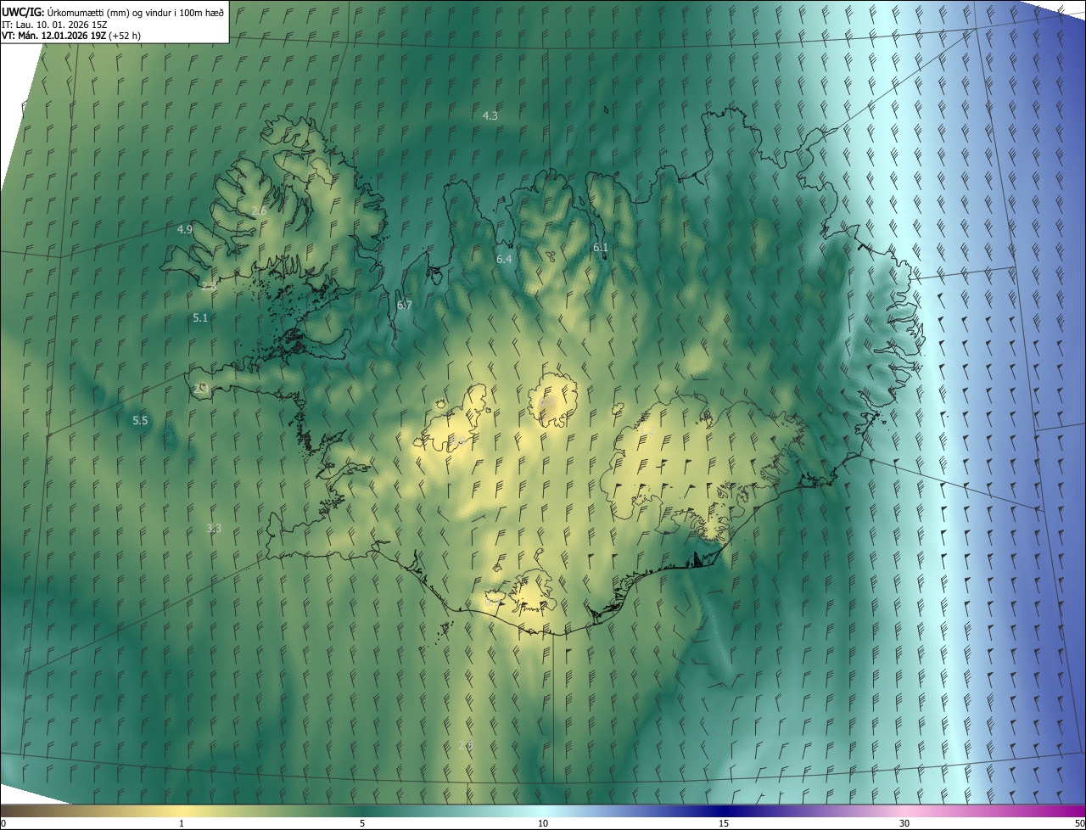This screenshot has width=1086, height=830.
Task: Click the 2.6 value in the sea south of Iceland
Action: (x=465, y=745)
